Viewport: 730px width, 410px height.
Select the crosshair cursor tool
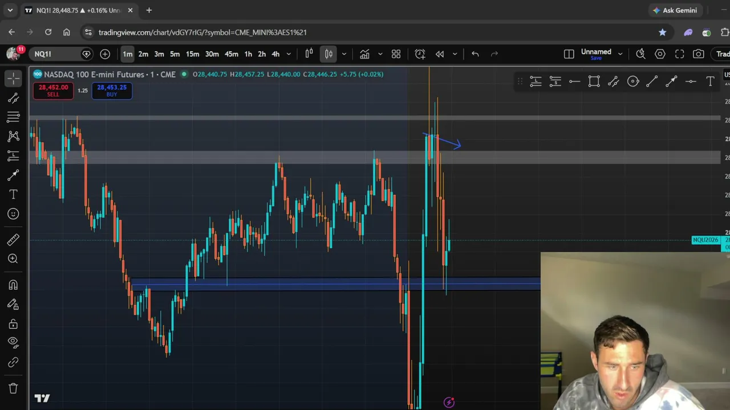13,78
